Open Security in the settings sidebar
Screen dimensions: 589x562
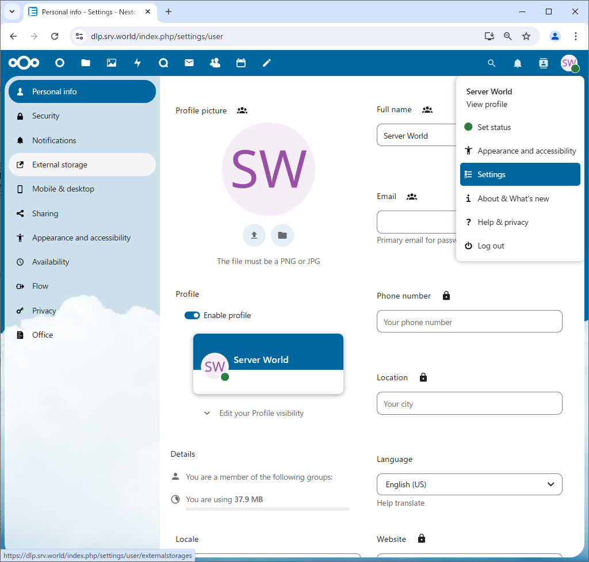pos(46,116)
